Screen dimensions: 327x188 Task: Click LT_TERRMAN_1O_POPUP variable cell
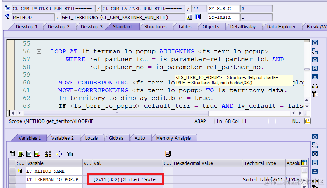pos(54,179)
